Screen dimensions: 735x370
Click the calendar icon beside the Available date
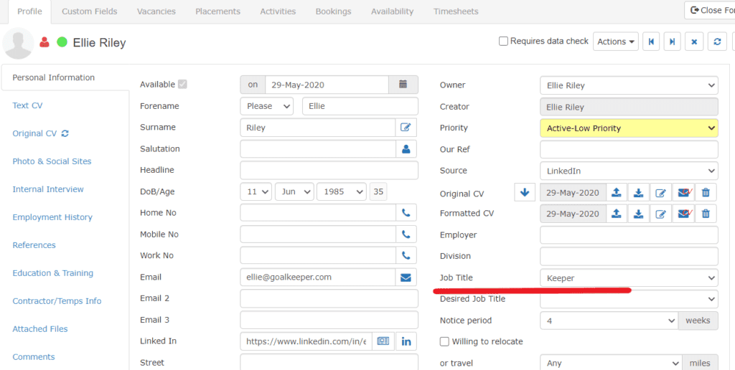403,85
